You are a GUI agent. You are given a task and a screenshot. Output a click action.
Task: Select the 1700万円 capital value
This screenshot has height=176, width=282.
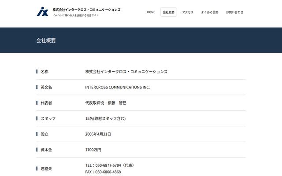(x=93, y=150)
